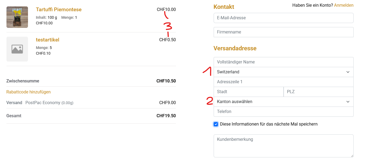Click the country dropdown chevron arrow
This screenshot has width=370, height=159.
(348, 72)
